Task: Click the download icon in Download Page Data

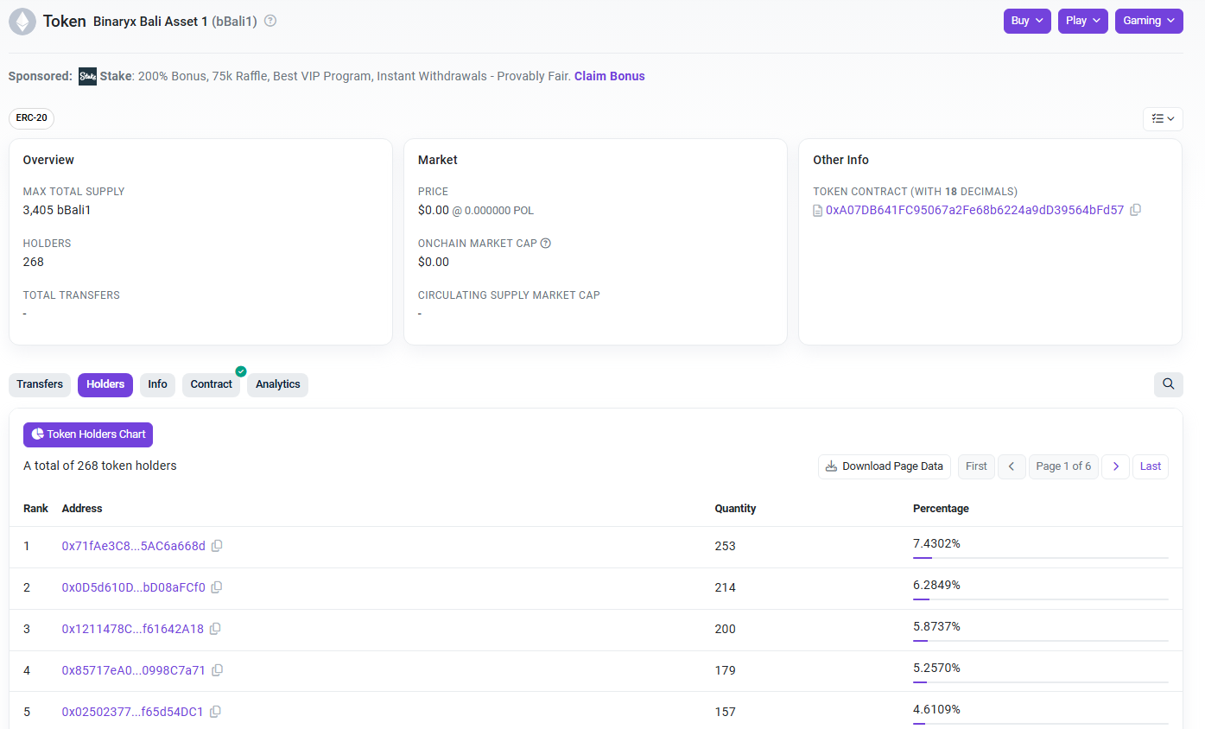Action: tap(831, 466)
